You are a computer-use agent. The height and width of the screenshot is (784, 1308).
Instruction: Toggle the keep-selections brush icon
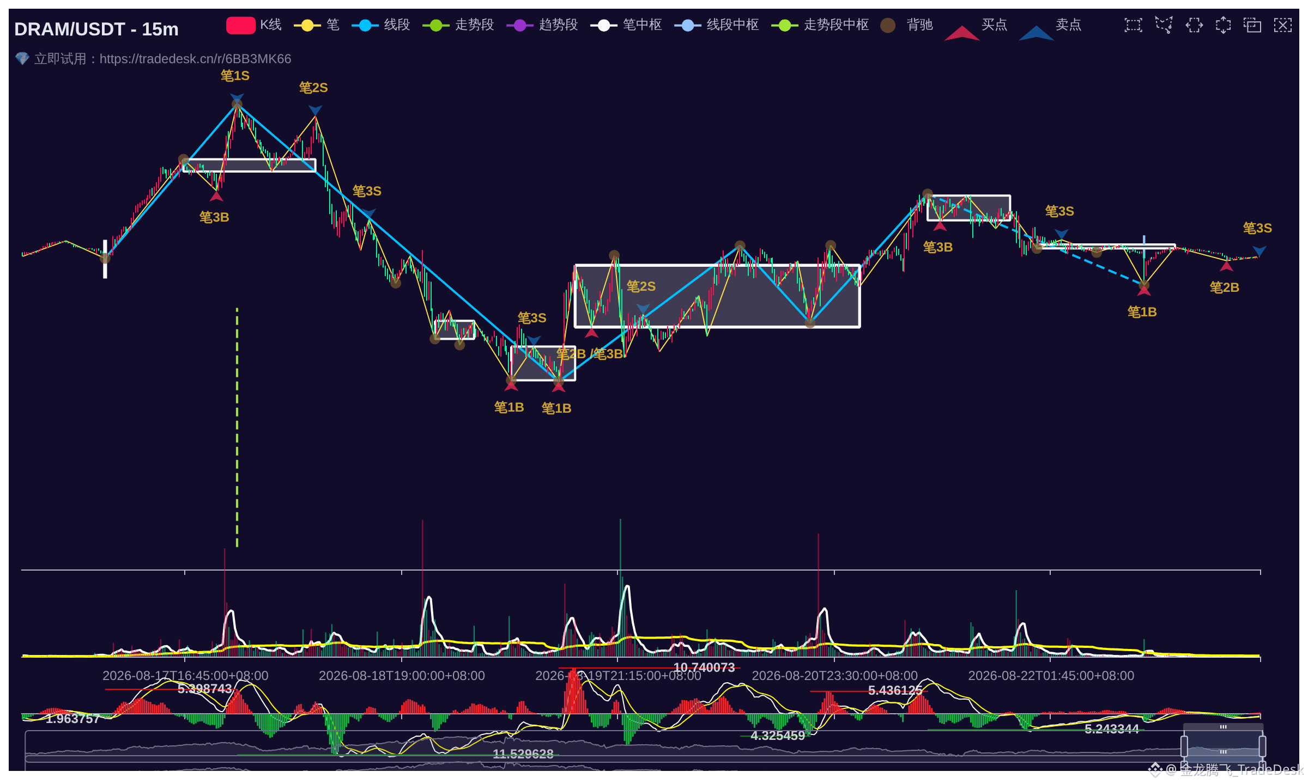click(1252, 25)
